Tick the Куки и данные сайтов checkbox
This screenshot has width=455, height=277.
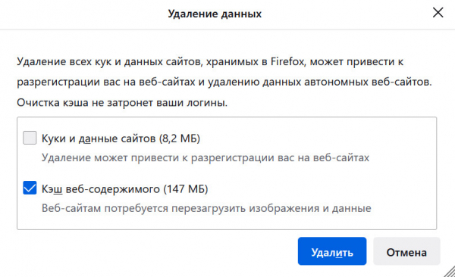[30, 138]
